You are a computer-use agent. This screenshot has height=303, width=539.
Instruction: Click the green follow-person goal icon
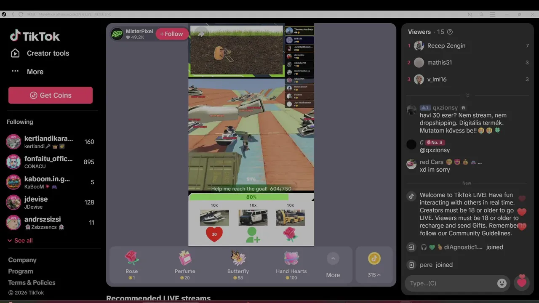[252, 235]
